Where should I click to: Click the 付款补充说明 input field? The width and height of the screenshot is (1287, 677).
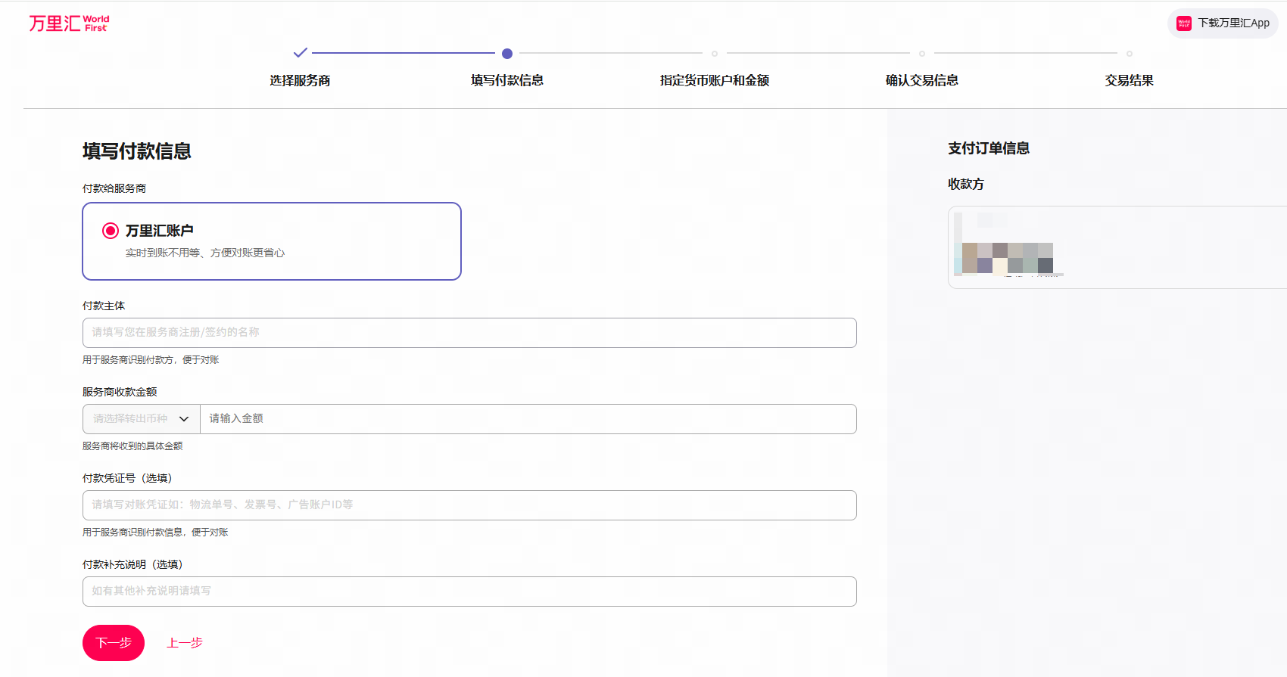click(x=469, y=592)
